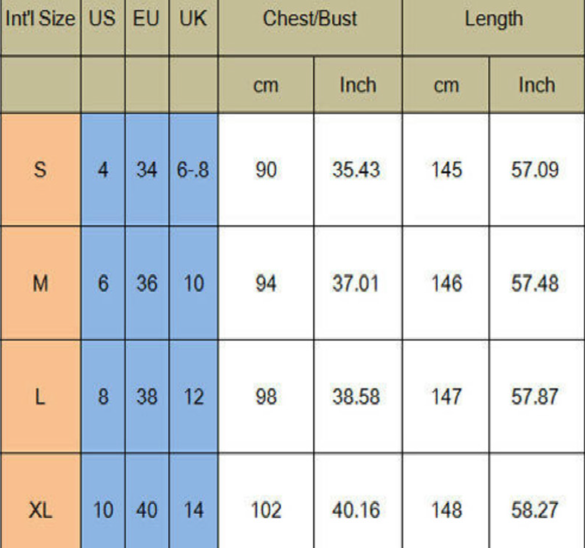The width and height of the screenshot is (585, 548).
Task: Select the Chest/Bust header cell
Action: [310, 19]
